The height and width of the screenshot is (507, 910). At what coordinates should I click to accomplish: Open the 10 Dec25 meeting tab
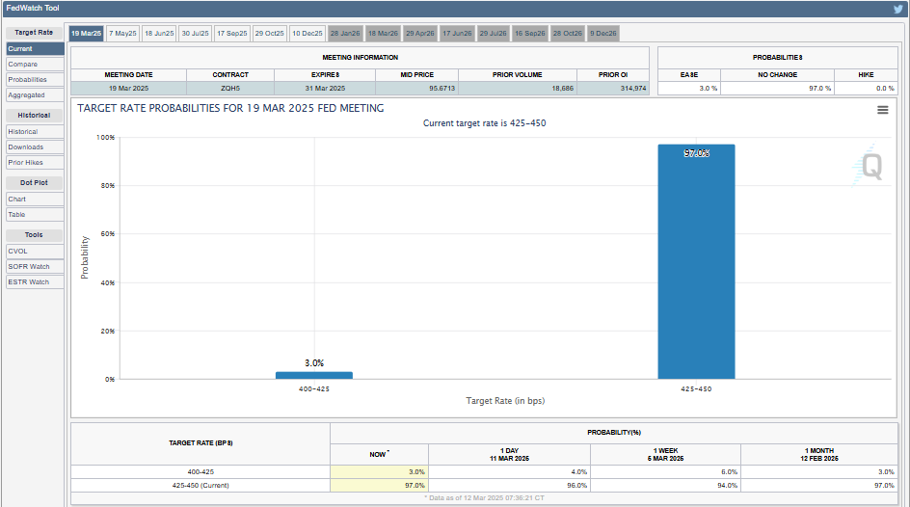(x=308, y=34)
